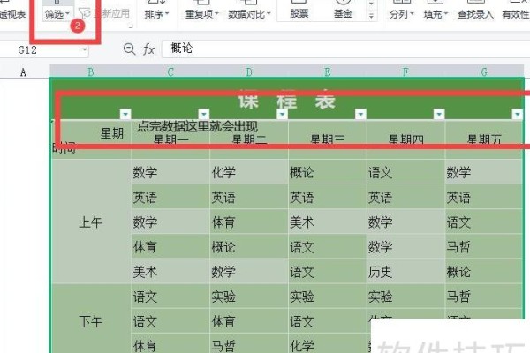Select column B header
530x353 pixels.
point(91,71)
